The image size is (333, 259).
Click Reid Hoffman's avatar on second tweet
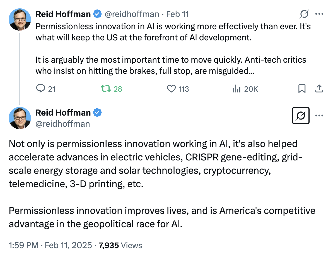pyautogui.click(x=20, y=118)
